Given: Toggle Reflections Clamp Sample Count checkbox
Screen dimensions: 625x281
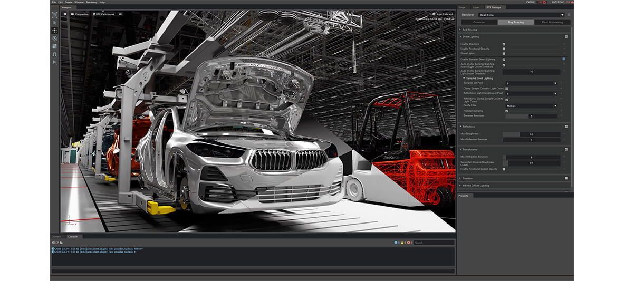Looking at the screenshot, I should point(507,100).
